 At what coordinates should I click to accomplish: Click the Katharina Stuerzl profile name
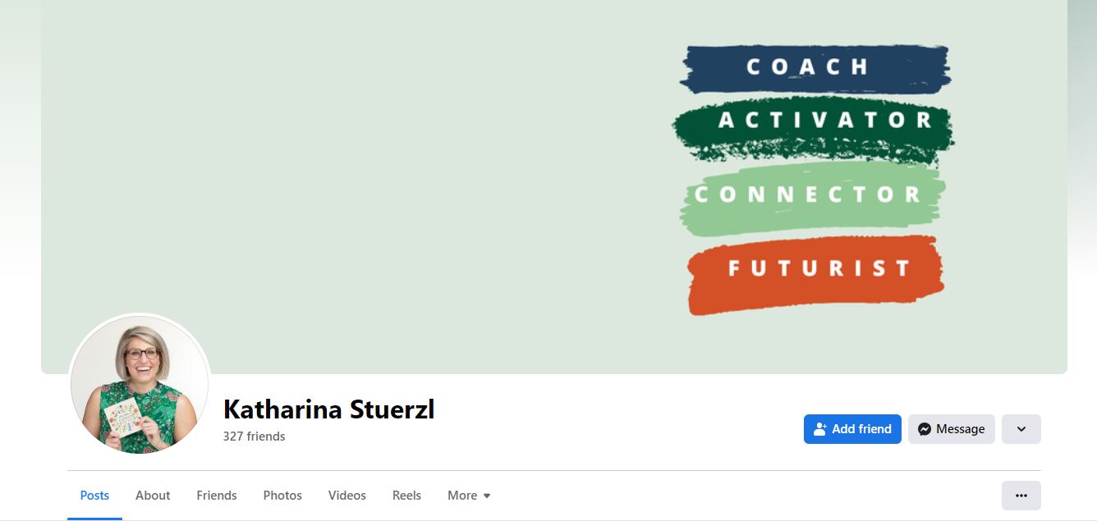point(328,409)
